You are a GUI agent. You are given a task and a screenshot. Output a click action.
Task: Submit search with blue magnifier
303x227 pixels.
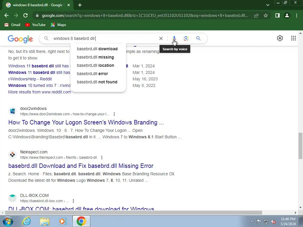click(x=198, y=38)
